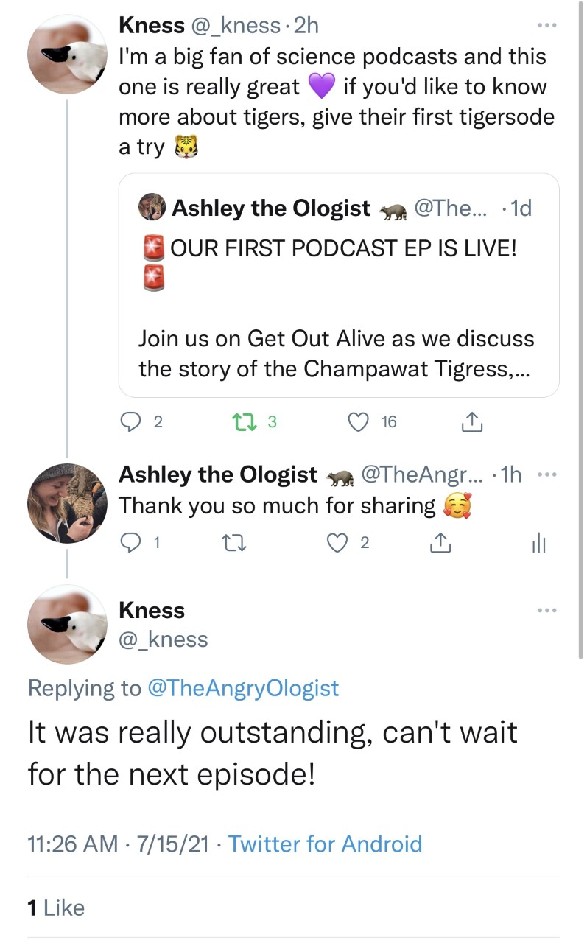The height and width of the screenshot is (943, 587).
Task: Open Kness's profile picture at top
Action: (x=67, y=53)
